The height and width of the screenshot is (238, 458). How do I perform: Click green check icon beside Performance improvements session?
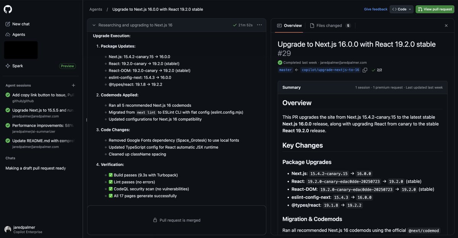coord(8,125)
